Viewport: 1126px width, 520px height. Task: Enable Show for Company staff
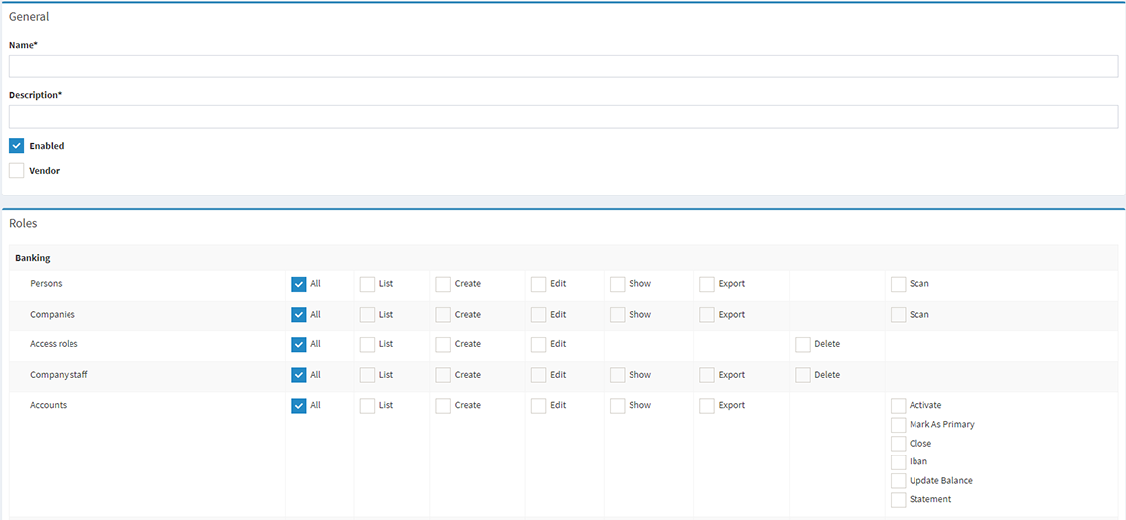click(618, 375)
